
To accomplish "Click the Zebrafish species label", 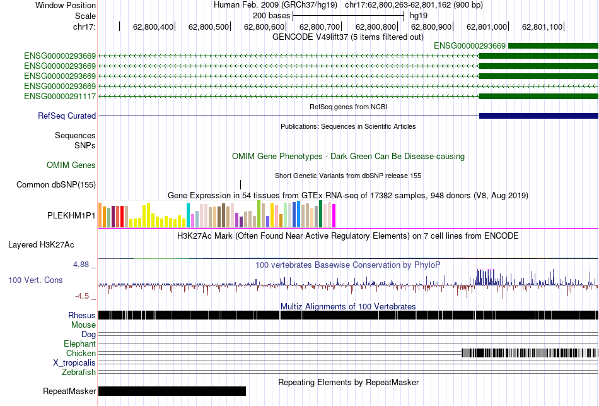I will click(79, 373).
